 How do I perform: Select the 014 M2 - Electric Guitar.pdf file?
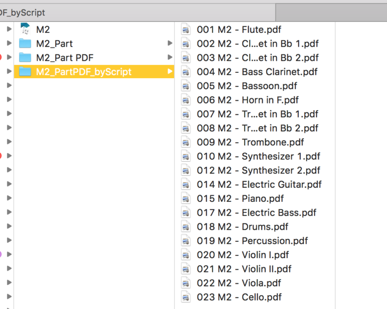(259, 184)
